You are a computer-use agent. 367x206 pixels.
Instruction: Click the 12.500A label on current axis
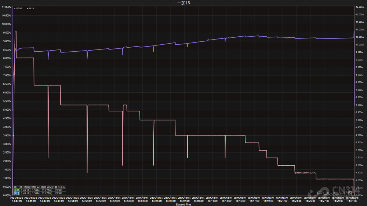[360, 7]
